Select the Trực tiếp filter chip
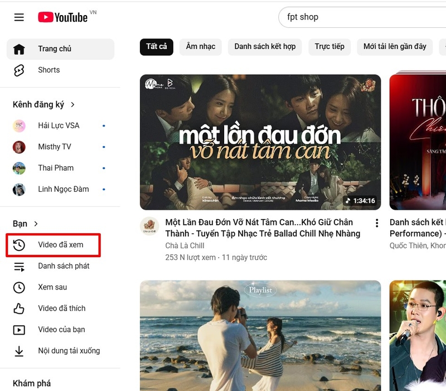 [x=329, y=47]
